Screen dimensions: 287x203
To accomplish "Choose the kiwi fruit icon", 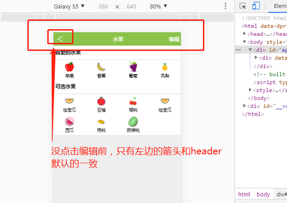I will (x=133, y=121).
